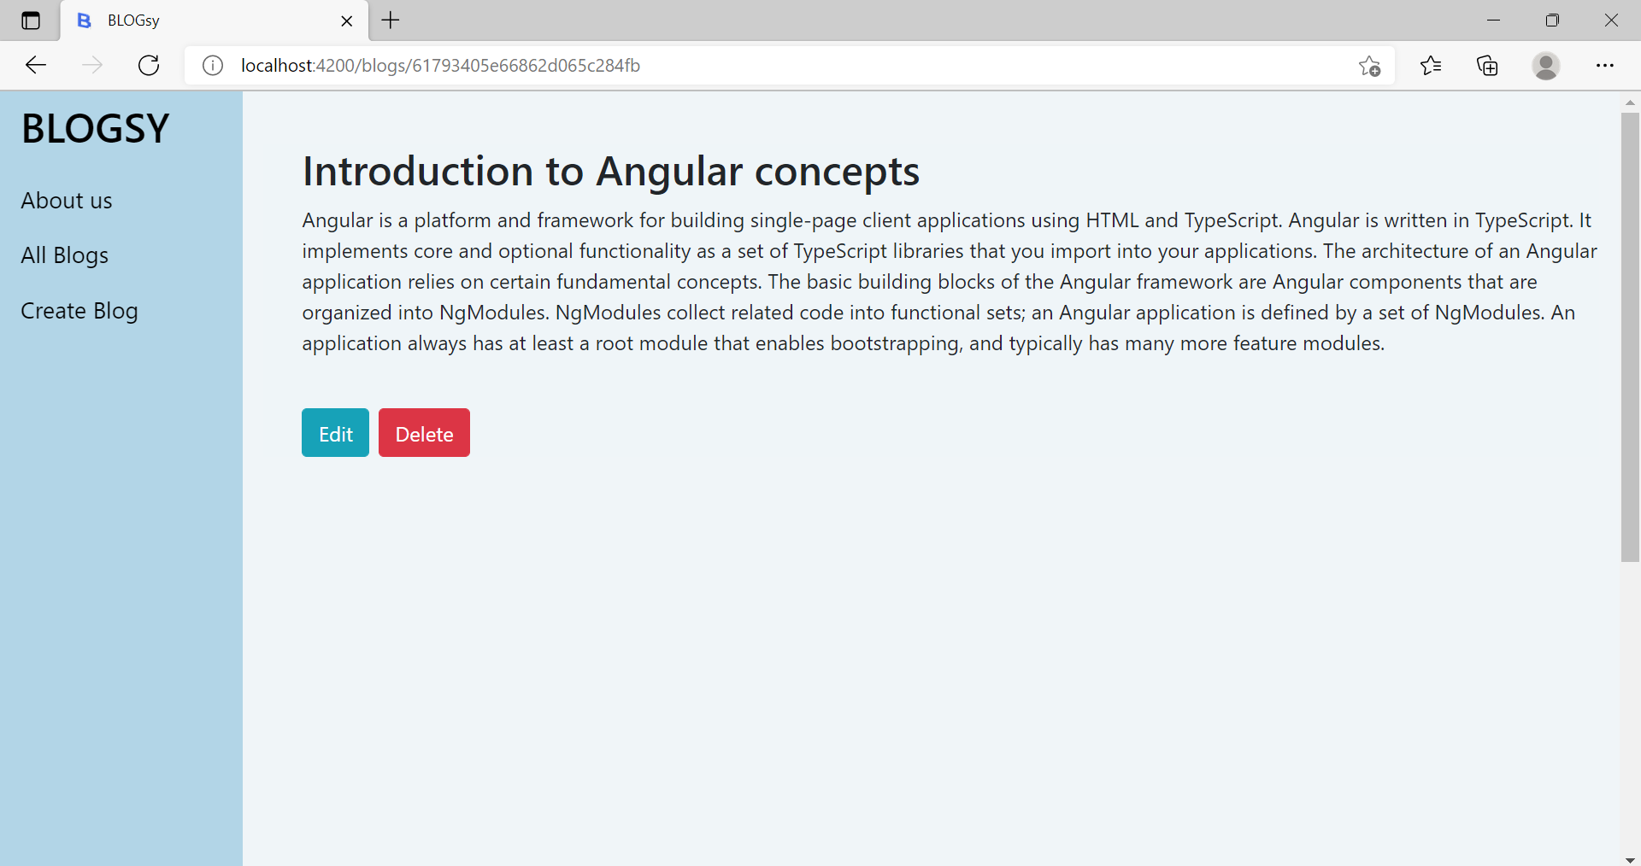This screenshot has width=1641, height=866.
Task: Close the BLOGsy tab
Action: click(x=346, y=20)
